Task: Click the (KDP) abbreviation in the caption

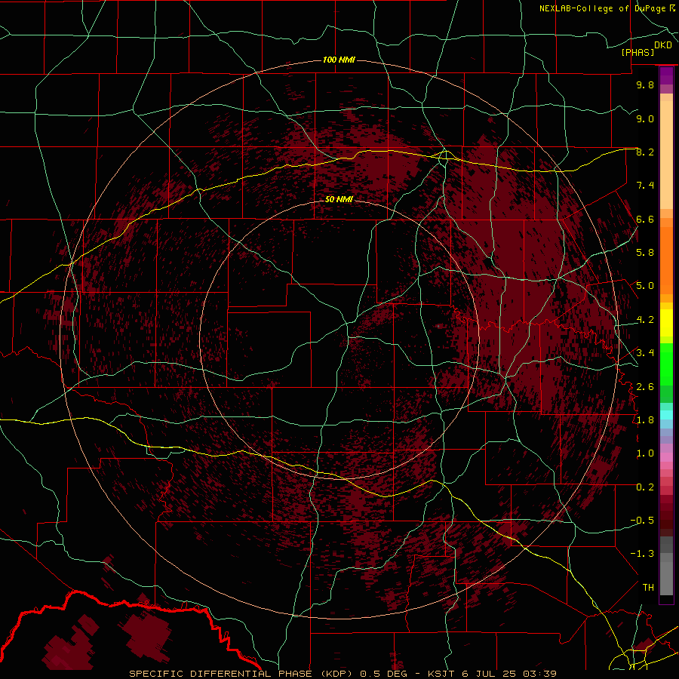Action: [x=338, y=674]
